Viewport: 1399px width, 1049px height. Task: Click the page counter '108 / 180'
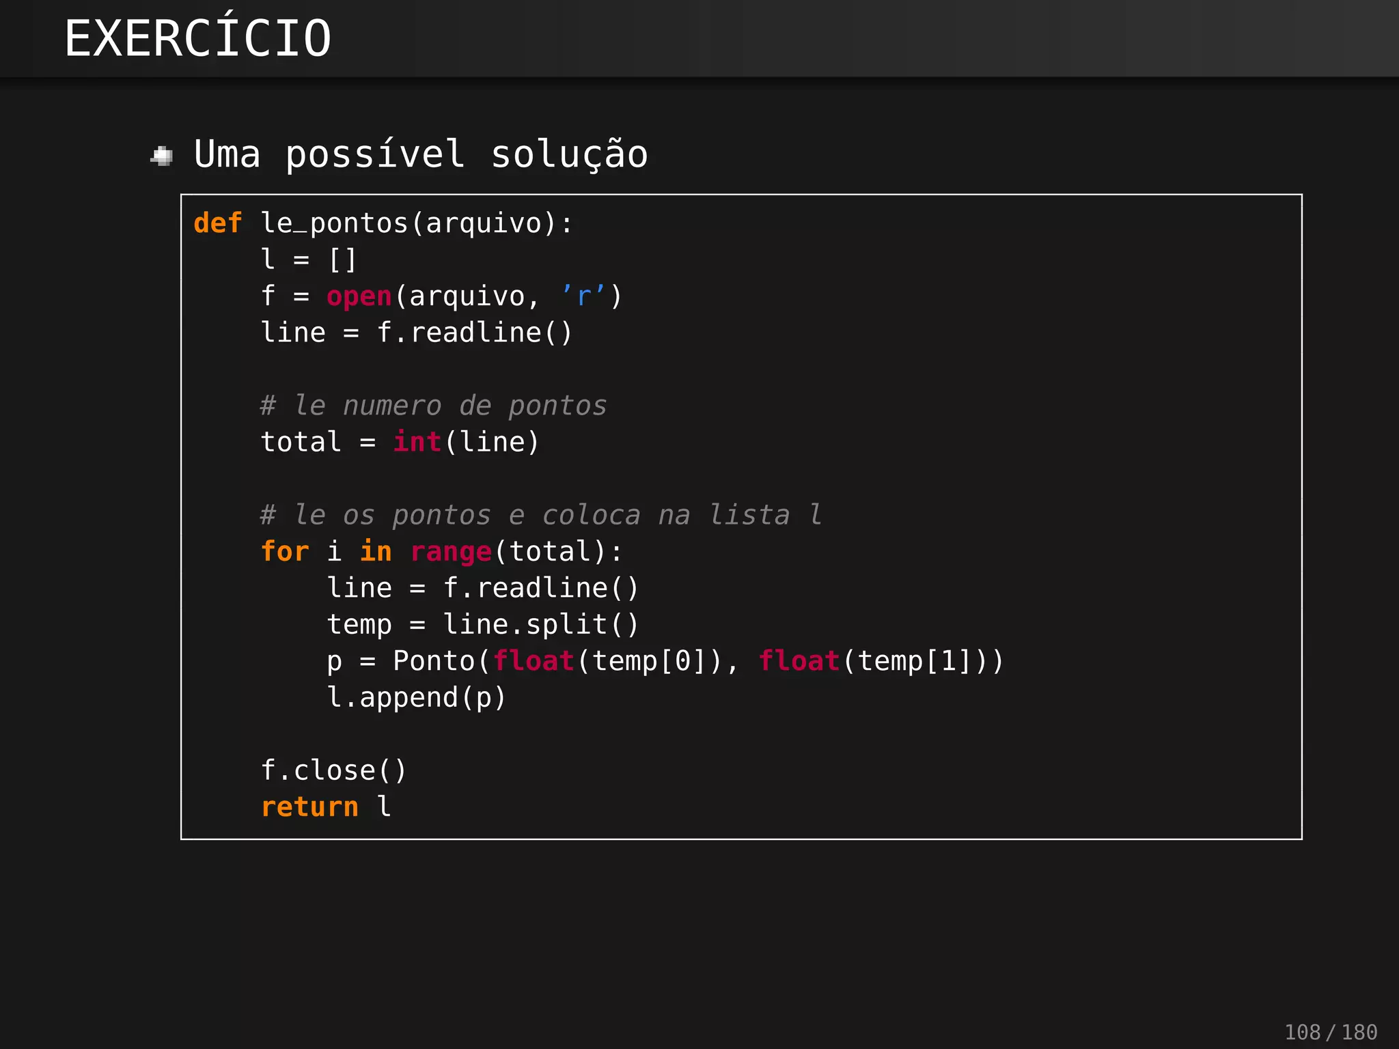click(1331, 1031)
